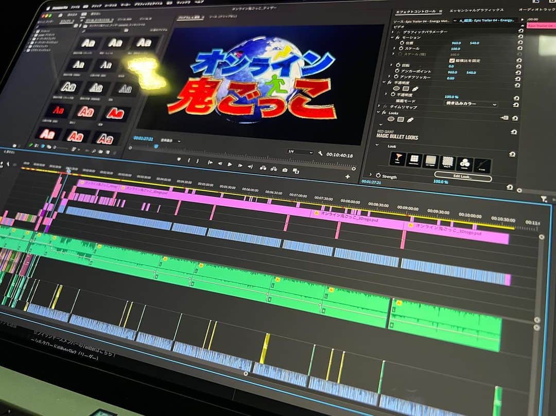This screenshot has height=416, width=556.
Task: Open the ファイル menu
Action: 76,7
